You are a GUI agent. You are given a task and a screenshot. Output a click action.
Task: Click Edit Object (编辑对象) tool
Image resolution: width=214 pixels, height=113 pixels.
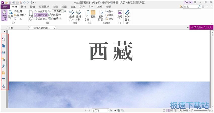79,15
